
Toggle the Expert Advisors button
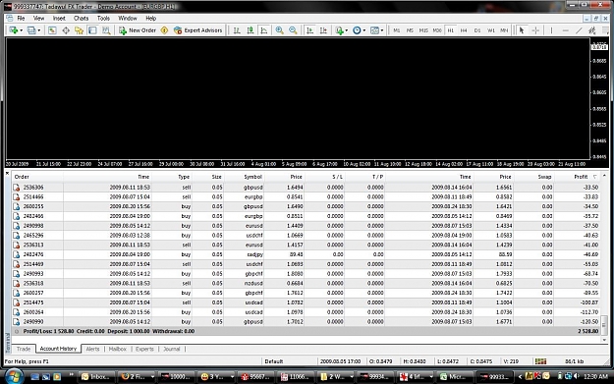click(x=197, y=30)
